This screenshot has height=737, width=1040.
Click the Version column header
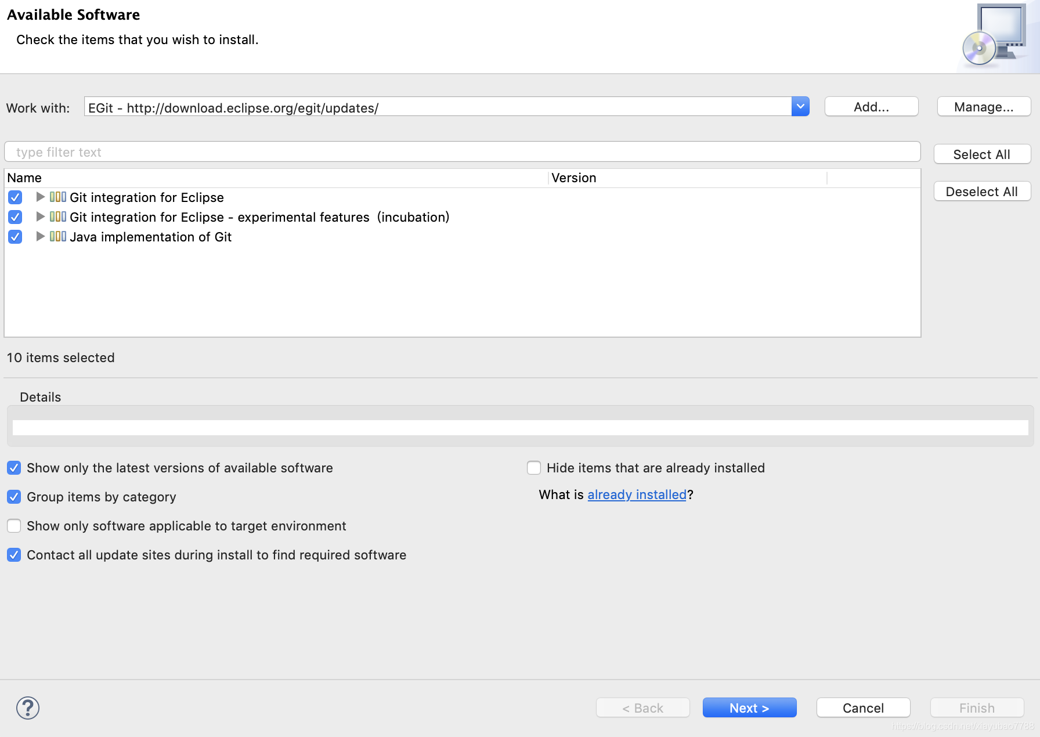(x=688, y=178)
